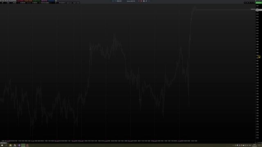Viewport: 262px width, 147px height.
Task: Select the pencil drawing tool icon
Action: tap(146, 1)
